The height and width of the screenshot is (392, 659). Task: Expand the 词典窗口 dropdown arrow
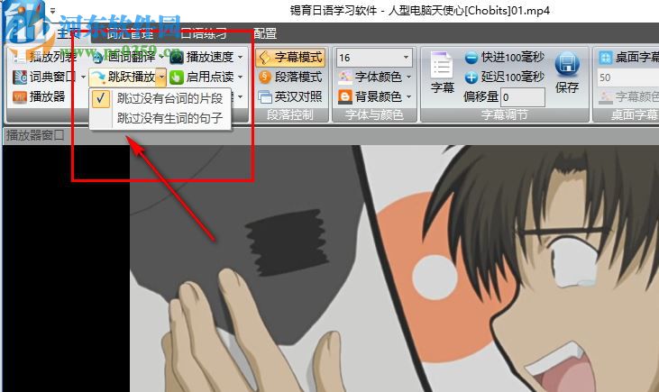click(x=83, y=77)
